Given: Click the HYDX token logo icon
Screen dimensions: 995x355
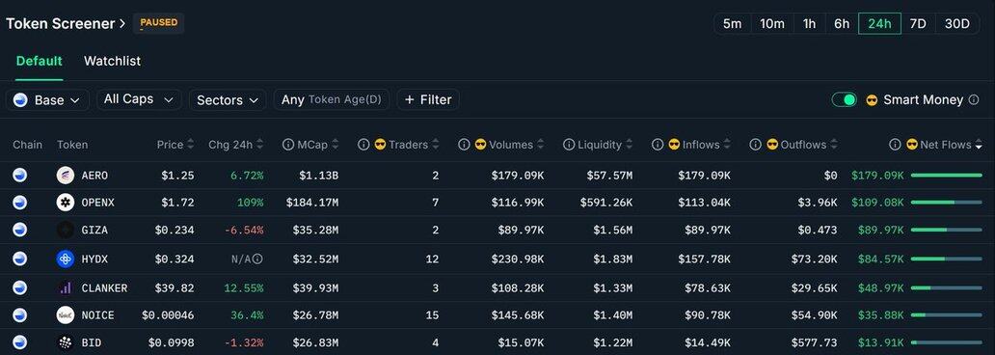Looking at the screenshot, I should click(x=66, y=259).
